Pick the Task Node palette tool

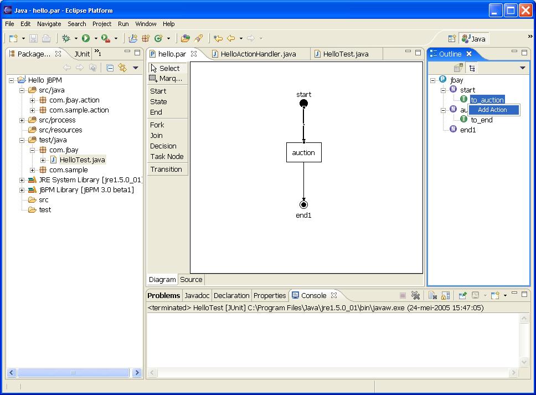click(x=167, y=157)
